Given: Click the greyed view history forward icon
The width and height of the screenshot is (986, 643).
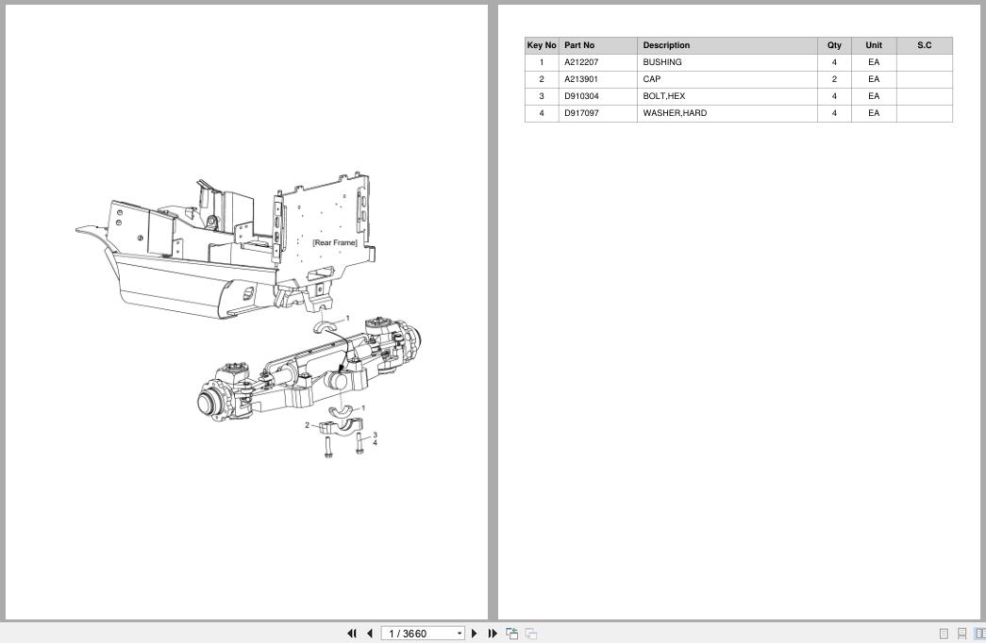Looking at the screenshot, I should [530, 634].
